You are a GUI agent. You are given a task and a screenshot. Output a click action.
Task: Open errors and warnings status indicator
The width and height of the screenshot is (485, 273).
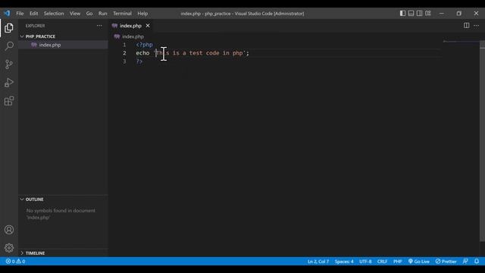(15, 262)
